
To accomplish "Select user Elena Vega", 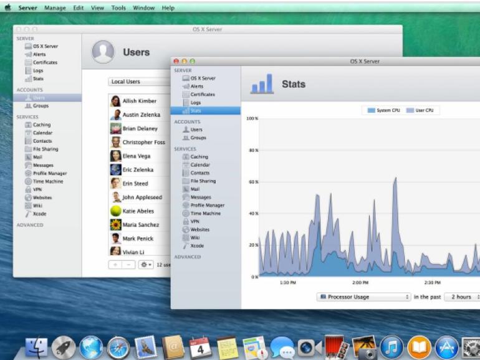I will click(x=139, y=156).
